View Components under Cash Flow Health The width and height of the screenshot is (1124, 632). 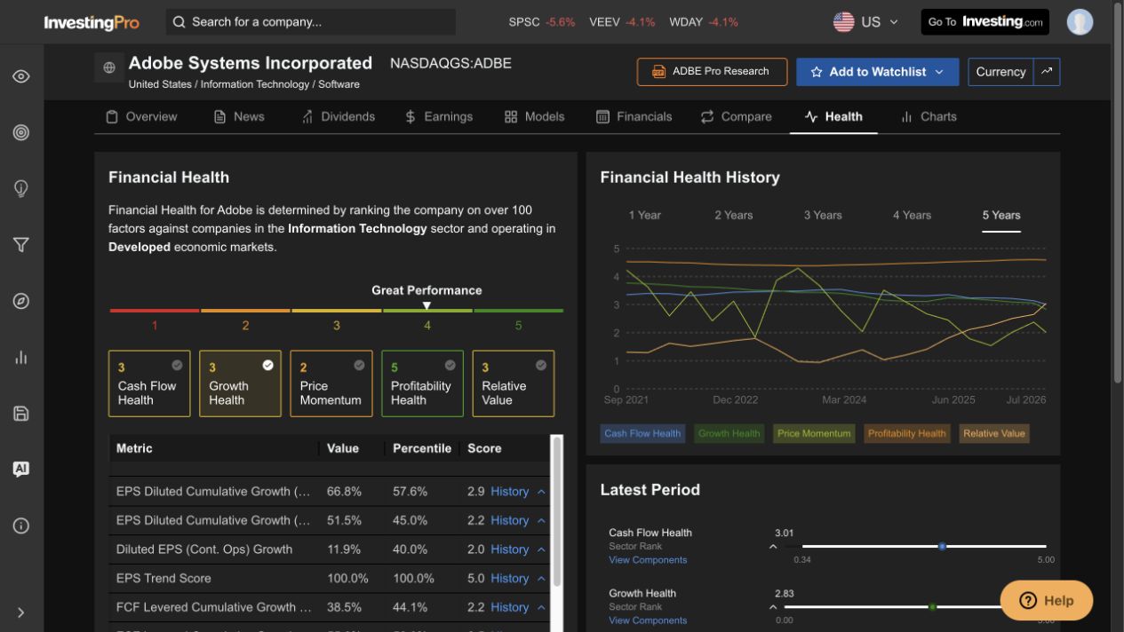point(648,560)
